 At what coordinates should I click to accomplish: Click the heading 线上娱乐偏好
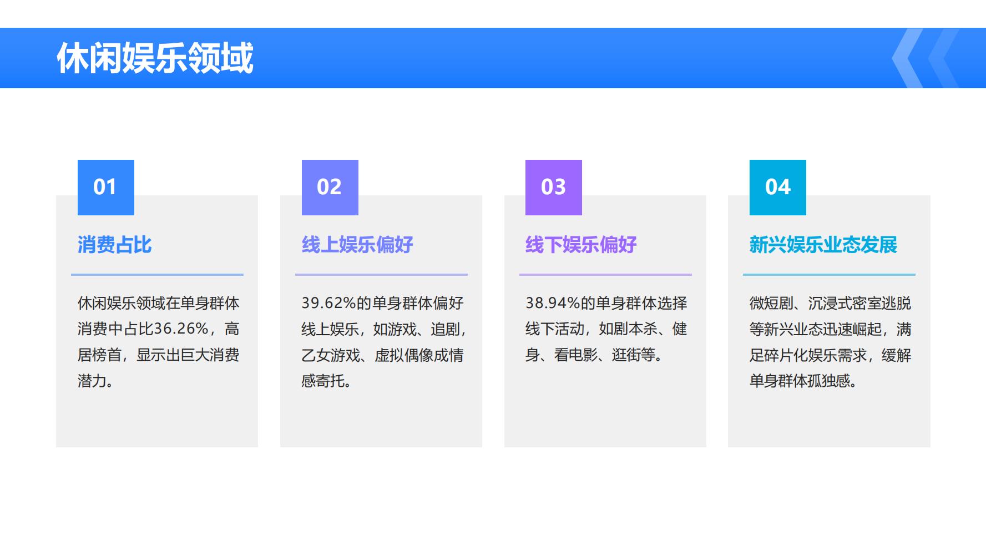pyautogui.click(x=357, y=245)
